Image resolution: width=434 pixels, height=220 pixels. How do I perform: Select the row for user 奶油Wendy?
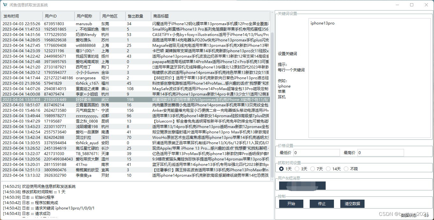click(x=135, y=35)
